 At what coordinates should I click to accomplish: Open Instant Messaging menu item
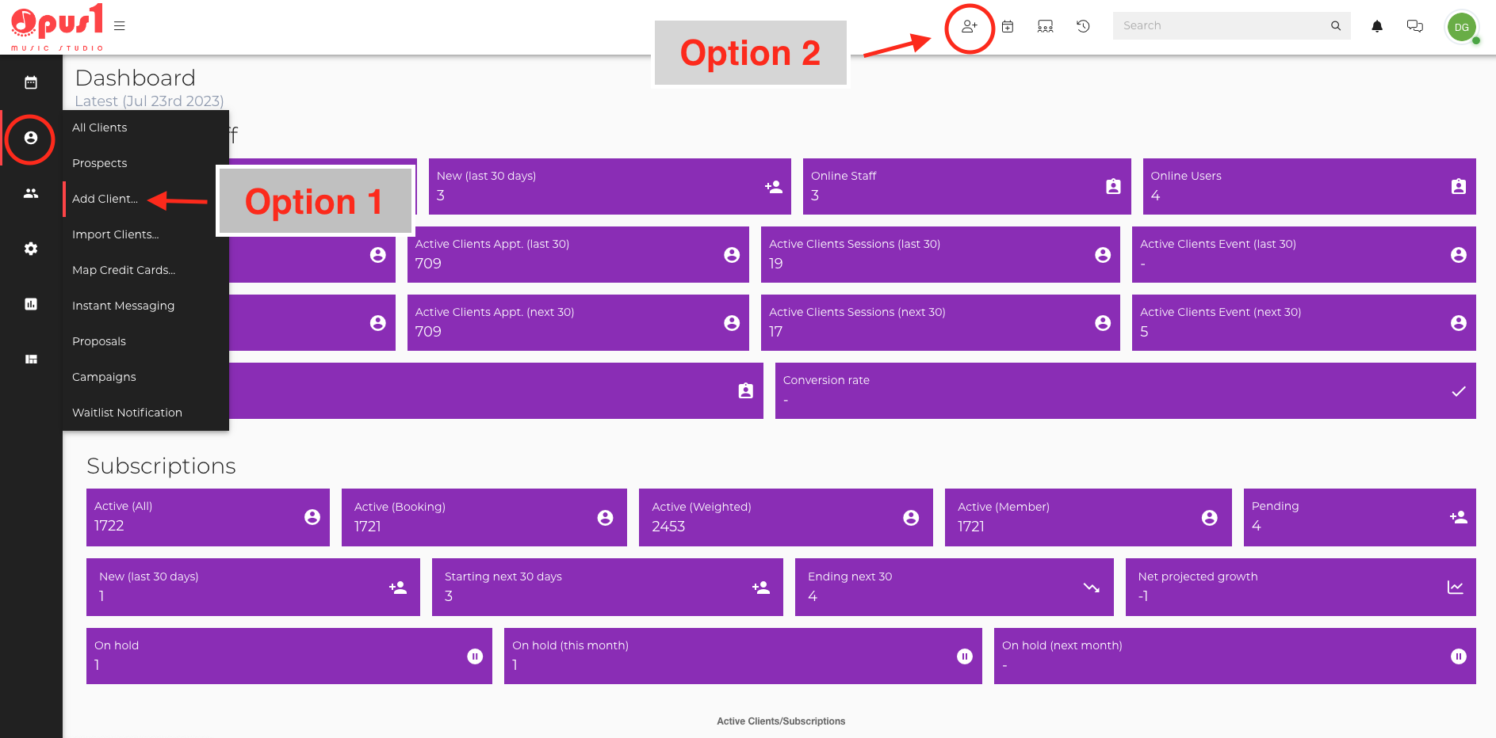coord(146,306)
